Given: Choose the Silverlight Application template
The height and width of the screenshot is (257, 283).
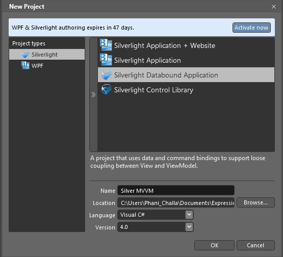Looking at the screenshot, I should pos(186,60).
